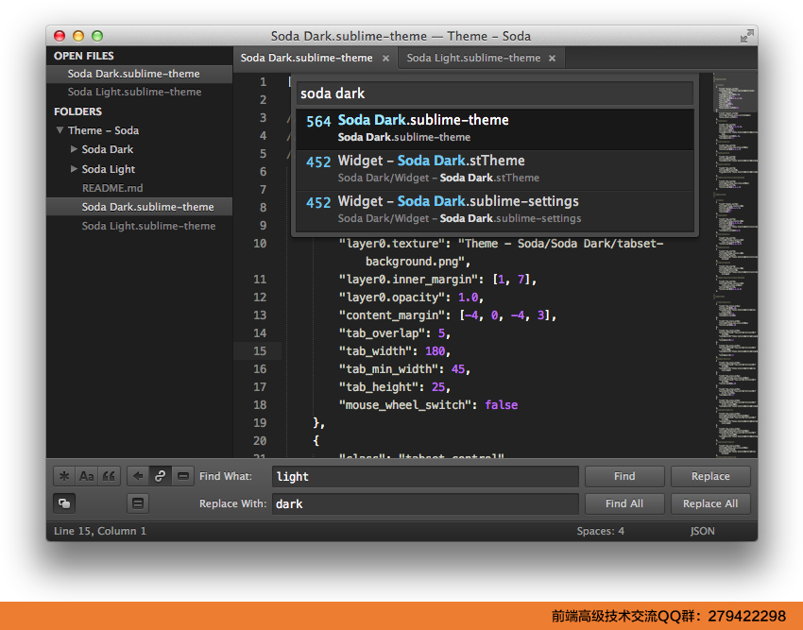Open README.md from the sidebar

(x=111, y=187)
